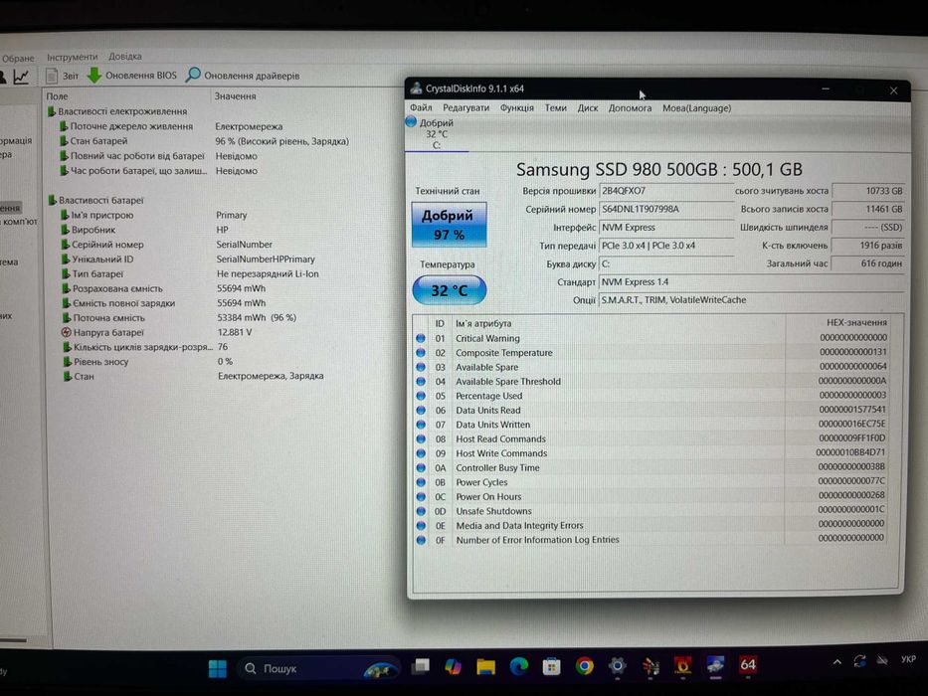Click the status dot of Data Units Written
Viewport: 928px width, 696px height.
[420, 425]
